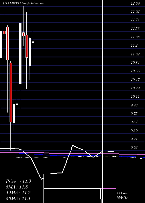
Task: Click the '50MA : 11.1' readout
Action: click(x=18, y=199)
